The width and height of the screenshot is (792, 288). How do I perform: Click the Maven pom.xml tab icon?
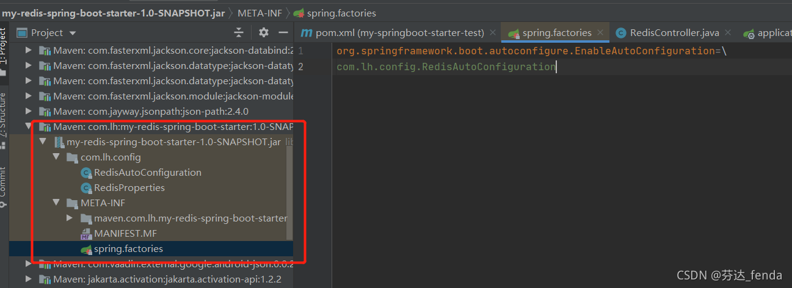click(x=307, y=32)
